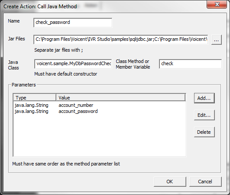Click the Java Class input field
Screen dimensions: 230x195
pyautogui.click(x=73, y=64)
